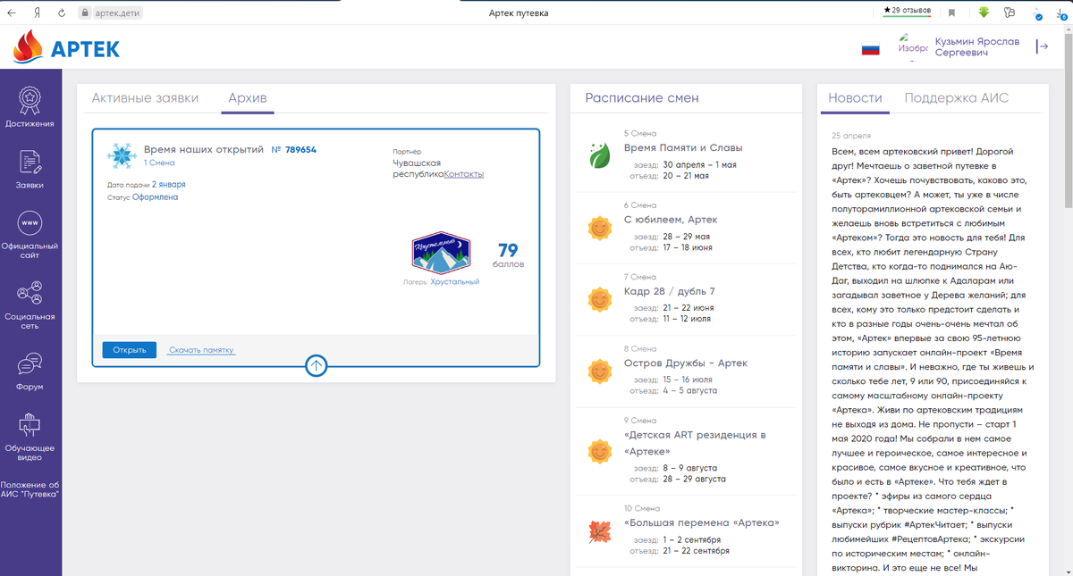Open the Обучающее видео sidebar icon
The height and width of the screenshot is (576, 1073).
click(30, 425)
